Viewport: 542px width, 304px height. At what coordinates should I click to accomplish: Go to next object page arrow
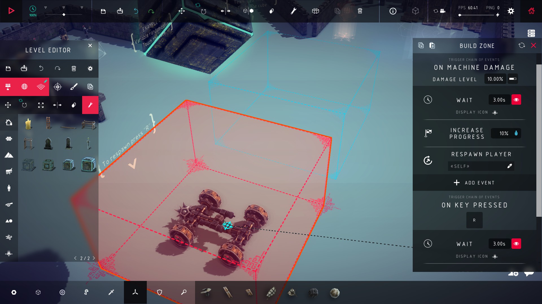point(94,258)
